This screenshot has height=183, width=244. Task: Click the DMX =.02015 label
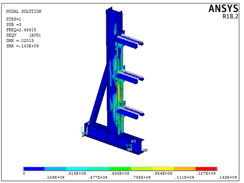pos(20,41)
